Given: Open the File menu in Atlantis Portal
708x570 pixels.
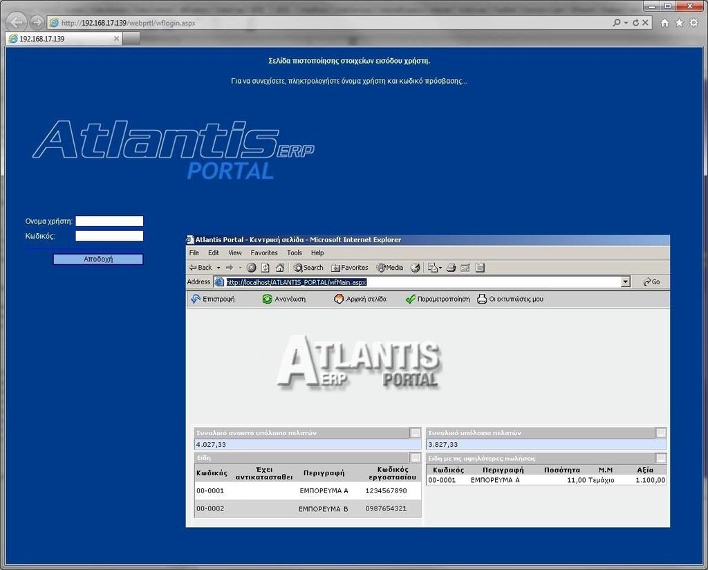Looking at the screenshot, I should tap(194, 252).
